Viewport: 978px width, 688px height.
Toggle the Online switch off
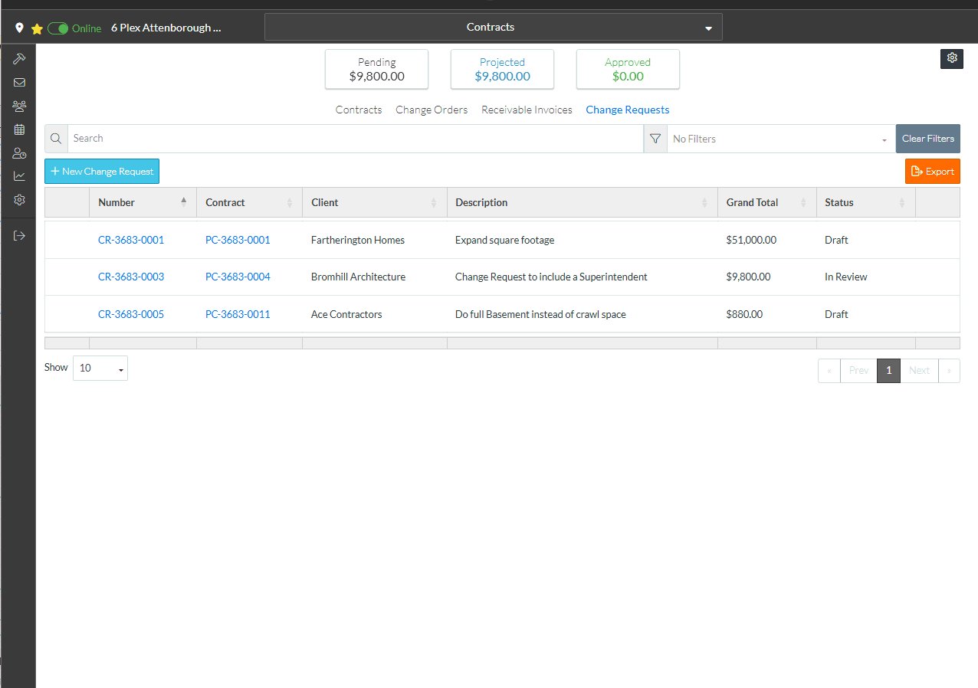(x=57, y=28)
